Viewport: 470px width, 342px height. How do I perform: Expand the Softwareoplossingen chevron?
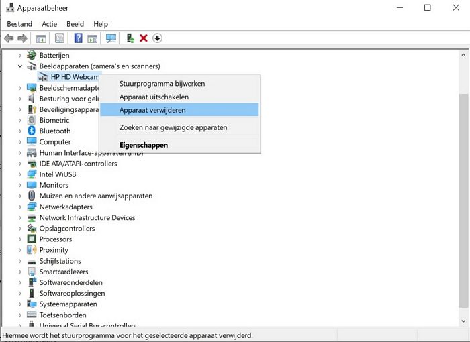tap(20, 293)
